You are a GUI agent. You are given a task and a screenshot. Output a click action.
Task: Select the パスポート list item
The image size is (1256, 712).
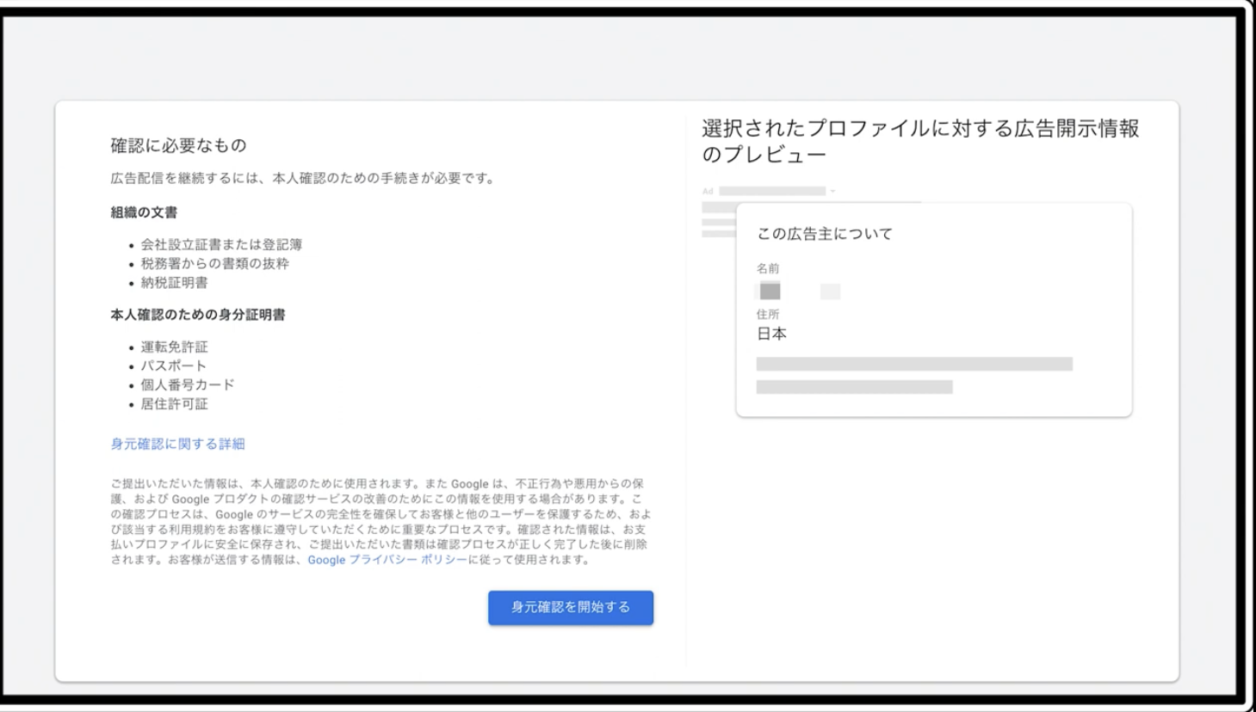click(173, 366)
